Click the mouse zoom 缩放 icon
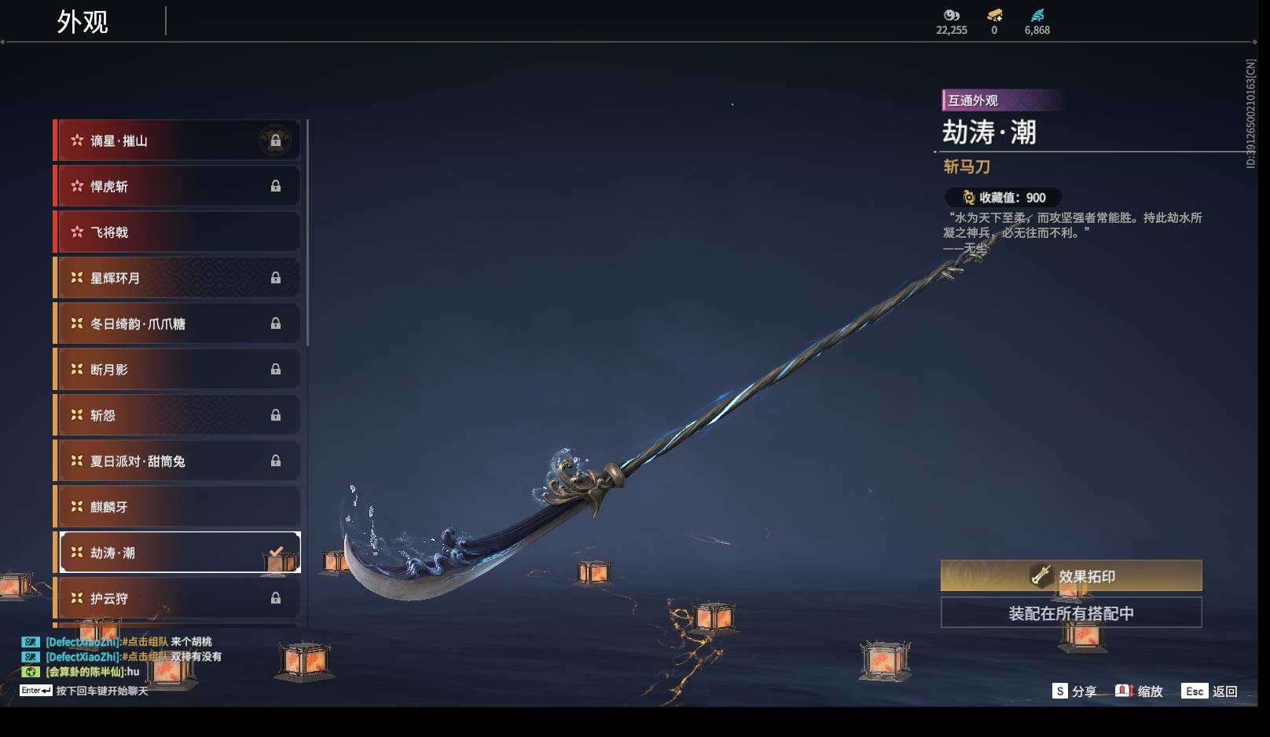The image size is (1270, 737). (x=1124, y=691)
